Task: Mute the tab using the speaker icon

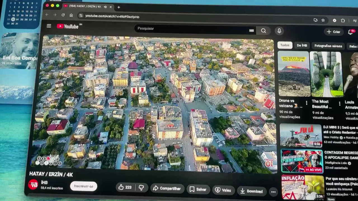Action: 105,7
